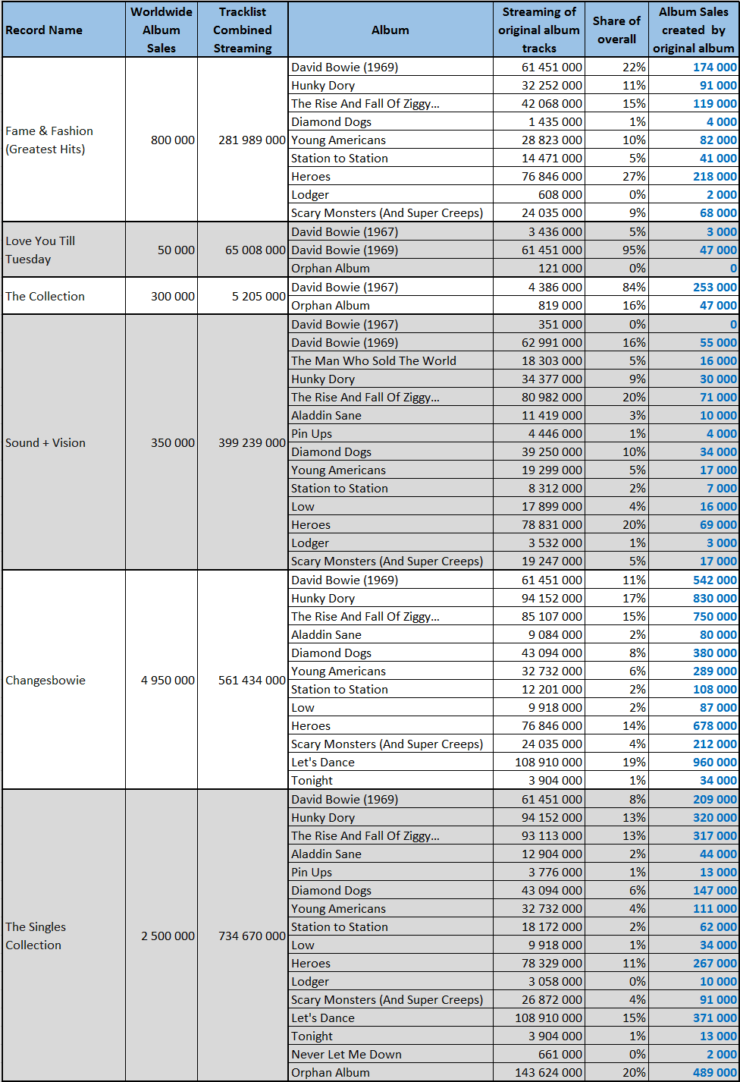
Task: Click 'Hunky Dory' under Fame & Fashion
Action: [x=390, y=85]
